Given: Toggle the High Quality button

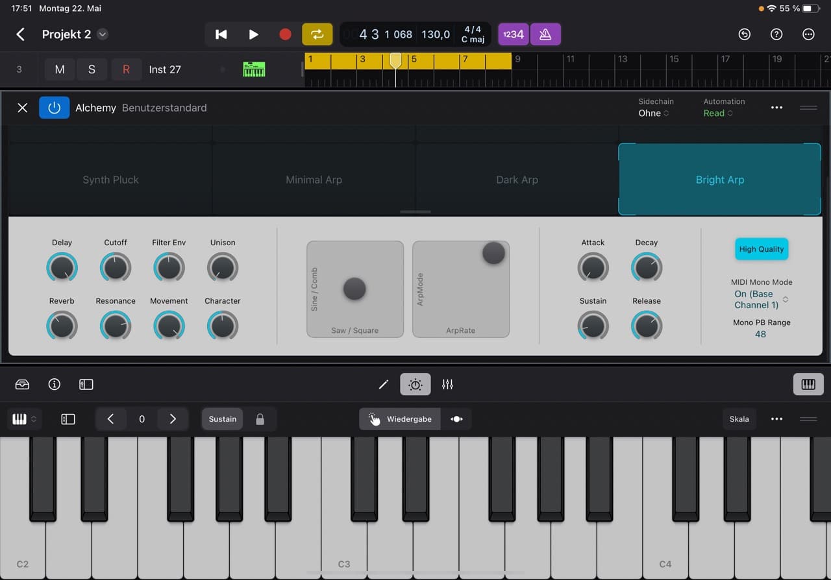Looking at the screenshot, I should click(762, 249).
